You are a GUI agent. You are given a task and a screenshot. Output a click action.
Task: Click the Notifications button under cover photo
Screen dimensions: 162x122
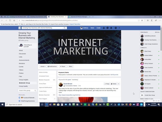pos(52,66)
